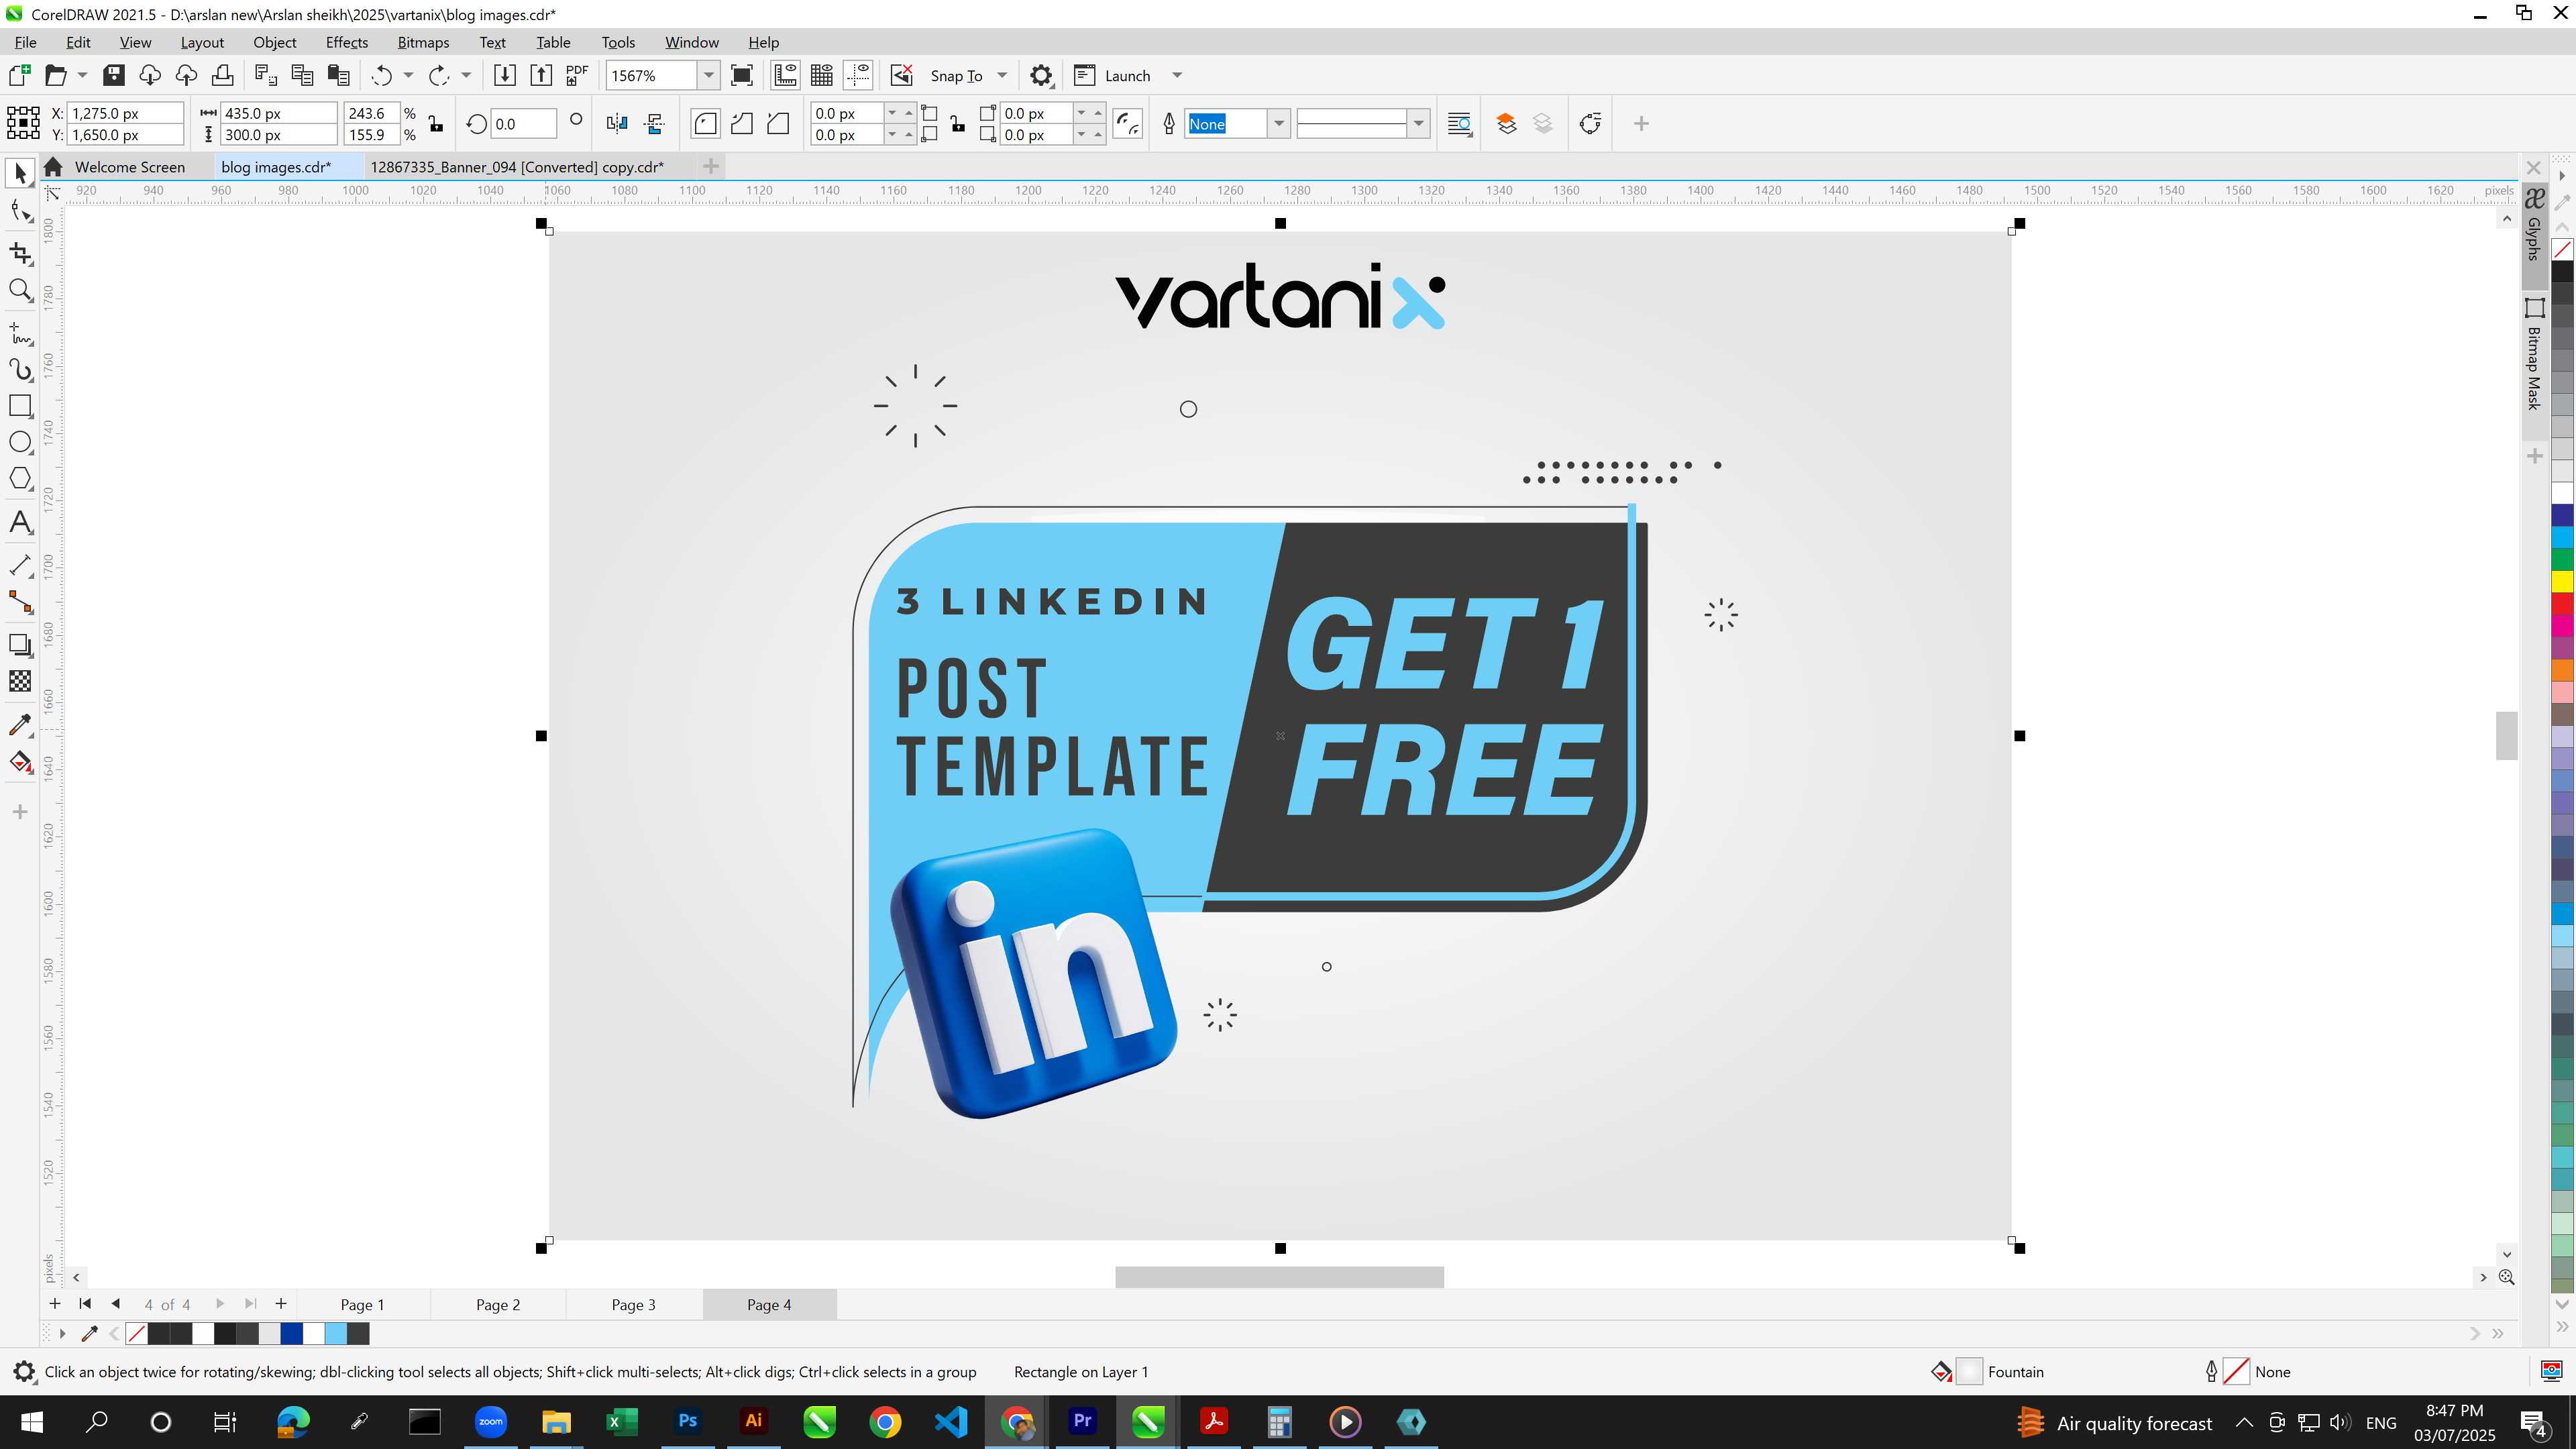Select the Pick tool in toolbox
The height and width of the screenshot is (1449, 2576).
[20, 174]
